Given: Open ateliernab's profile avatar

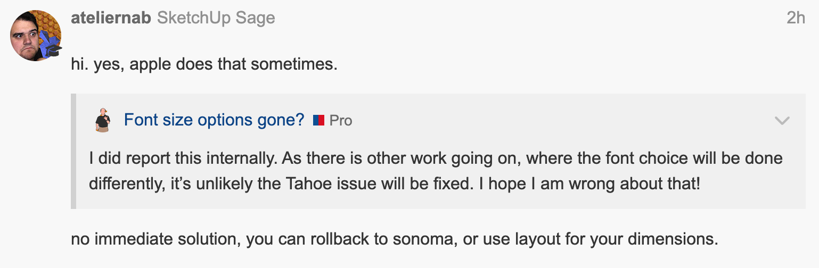Looking at the screenshot, I should coord(35,35).
